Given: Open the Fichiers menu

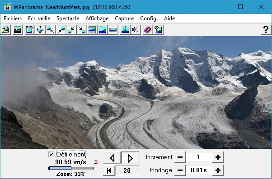Looking at the screenshot, I should (x=13, y=18).
